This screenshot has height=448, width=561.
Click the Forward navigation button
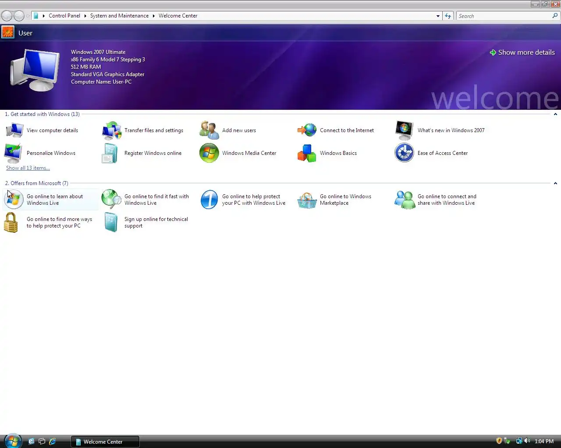tap(19, 16)
